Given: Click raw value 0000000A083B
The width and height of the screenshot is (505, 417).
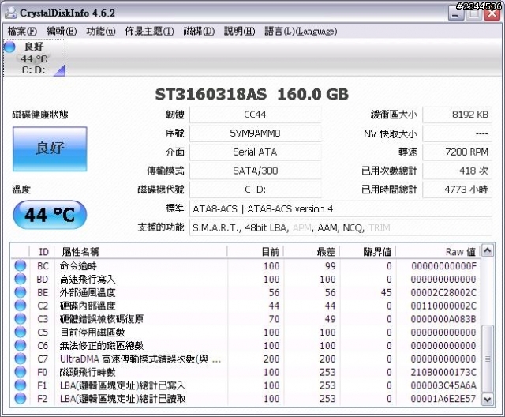Looking at the screenshot, I should [x=443, y=319].
